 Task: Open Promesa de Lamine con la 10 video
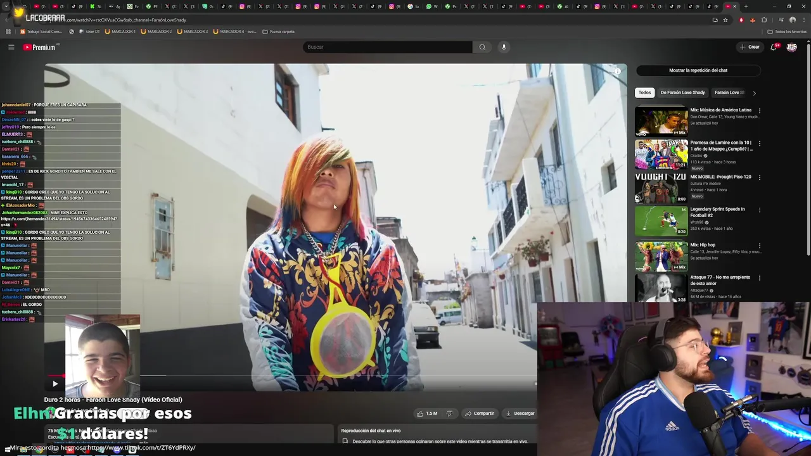point(661,154)
